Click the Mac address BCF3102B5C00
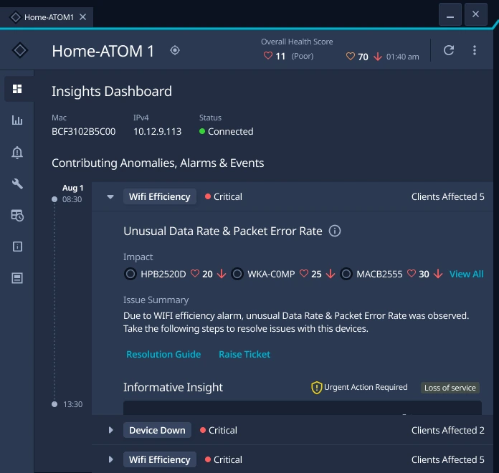499x473 pixels. coord(83,131)
